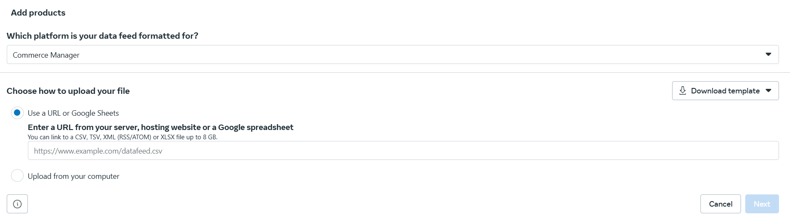Click the info icon button
The width and height of the screenshot is (790, 223).
pyautogui.click(x=17, y=204)
